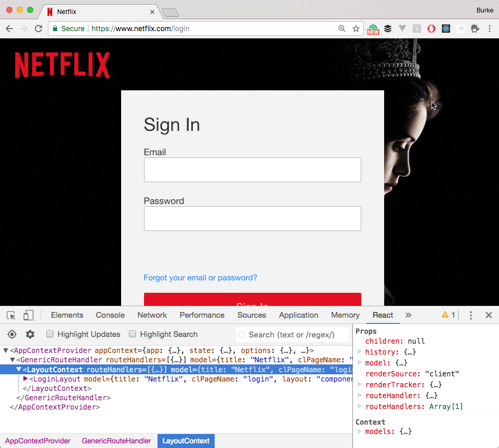This screenshot has height=448, width=499.
Task: Collapse the AppContextProvider node
Action: (6, 350)
